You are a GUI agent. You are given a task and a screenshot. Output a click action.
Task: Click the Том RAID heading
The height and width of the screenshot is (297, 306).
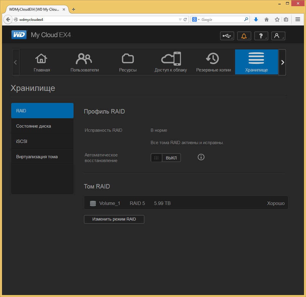(97, 186)
